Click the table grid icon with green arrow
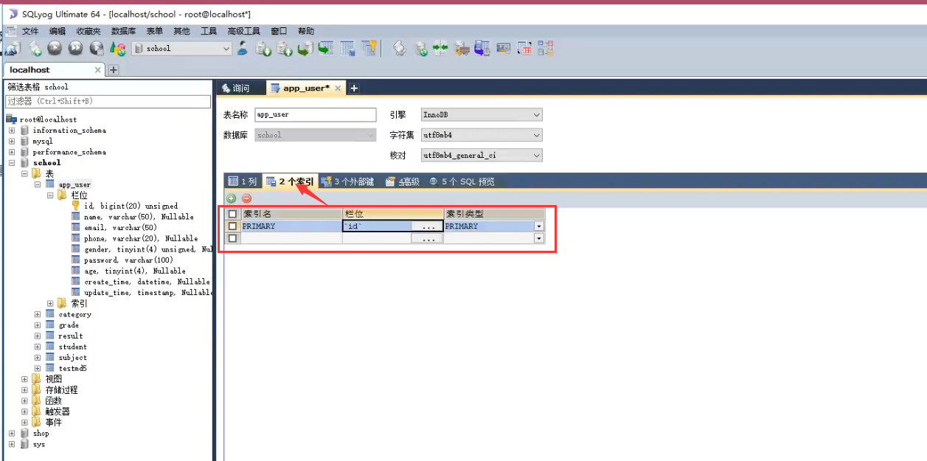The image size is (927, 461). [x=326, y=49]
